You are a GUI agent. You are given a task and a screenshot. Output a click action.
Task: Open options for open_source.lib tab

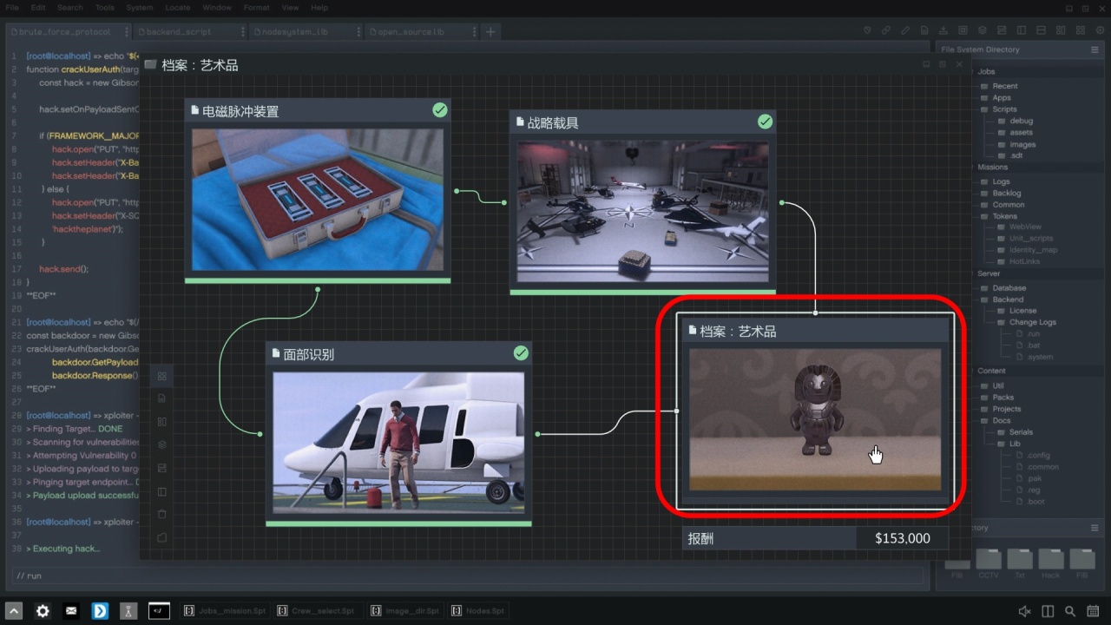click(x=474, y=31)
